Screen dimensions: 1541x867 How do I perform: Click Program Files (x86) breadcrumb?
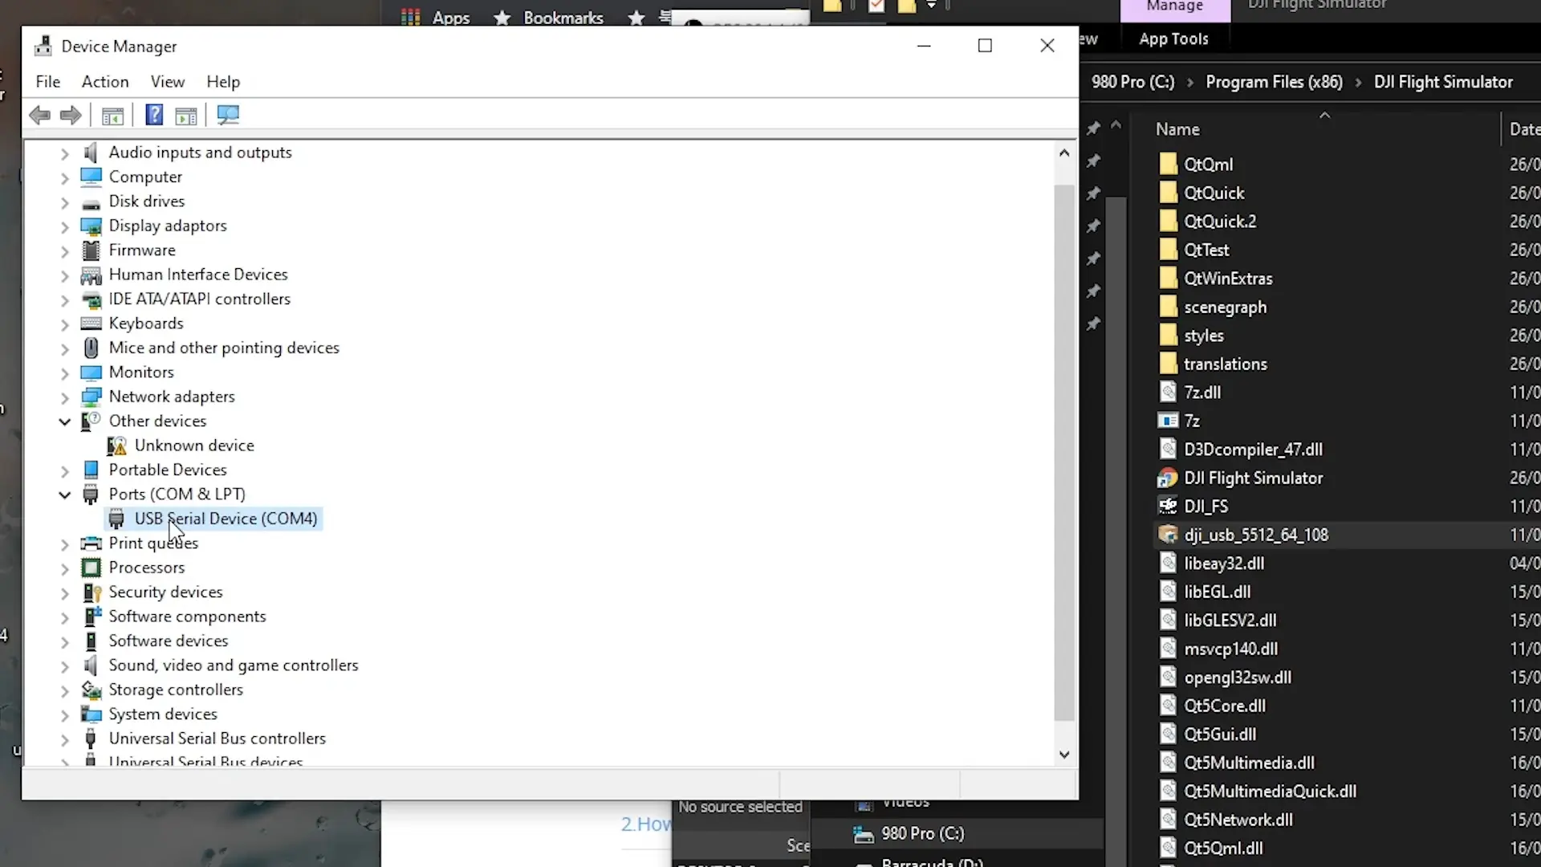[1274, 82]
